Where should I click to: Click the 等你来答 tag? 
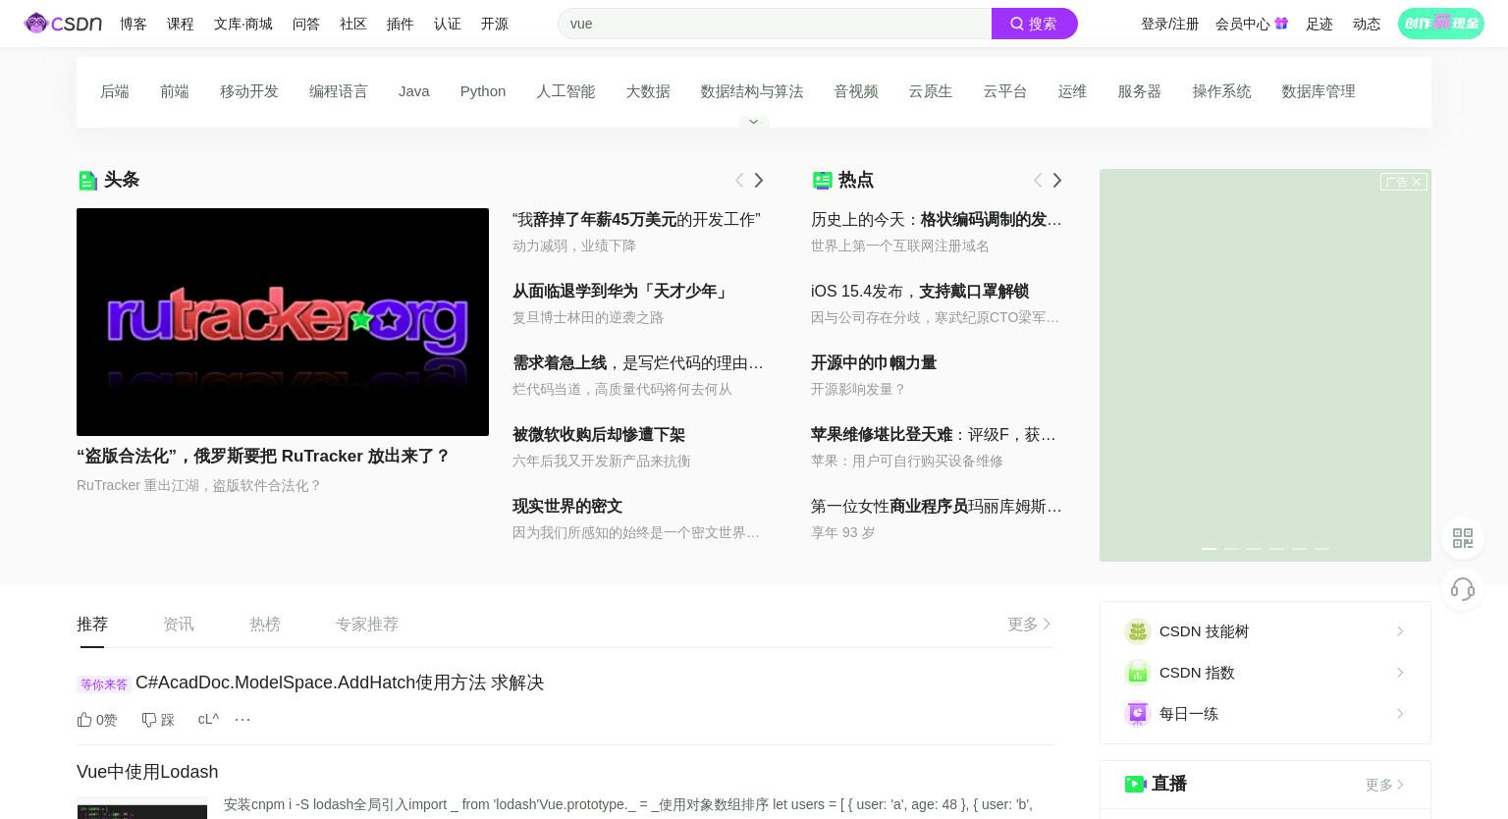click(104, 684)
